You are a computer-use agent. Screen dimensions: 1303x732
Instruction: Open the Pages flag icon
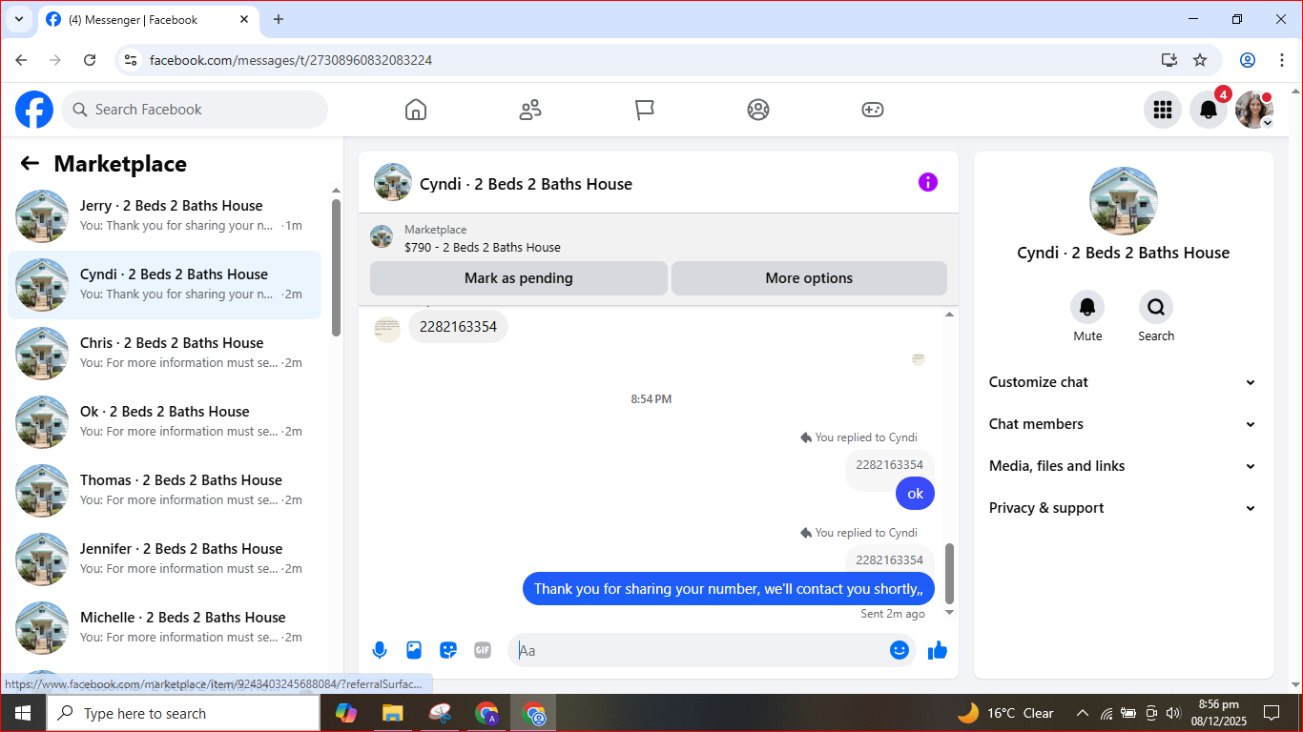coord(645,110)
